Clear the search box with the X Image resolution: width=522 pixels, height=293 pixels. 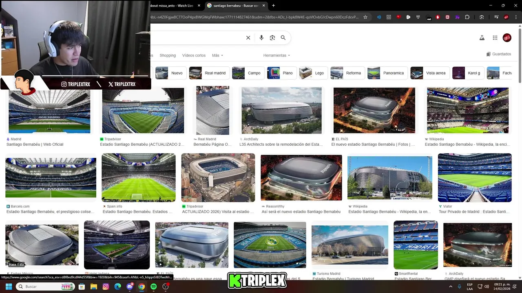click(x=248, y=38)
